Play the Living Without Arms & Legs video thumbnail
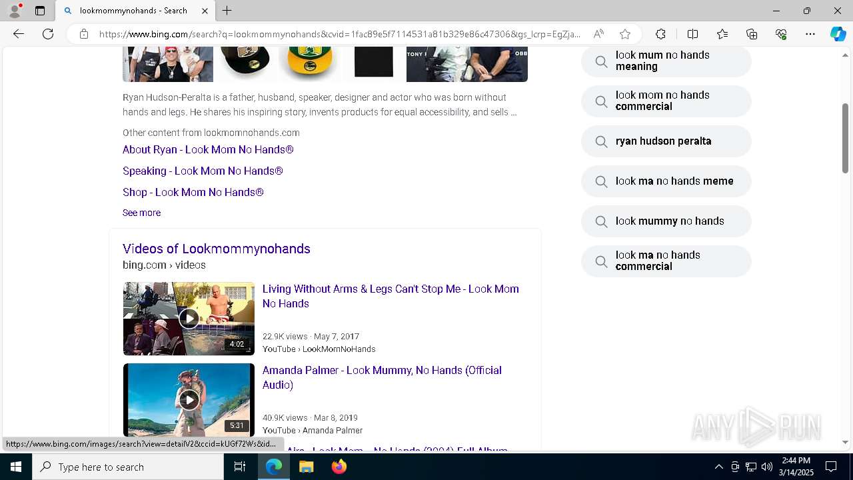The width and height of the screenshot is (853, 480). pyautogui.click(x=189, y=319)
